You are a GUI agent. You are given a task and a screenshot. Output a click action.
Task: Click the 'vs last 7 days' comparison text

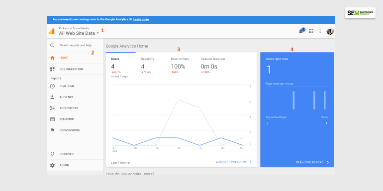(119, 76)
